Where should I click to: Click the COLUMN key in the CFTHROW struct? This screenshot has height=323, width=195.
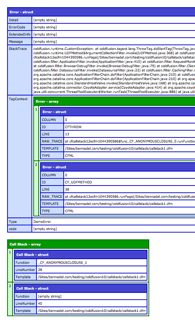coord(52,120)
